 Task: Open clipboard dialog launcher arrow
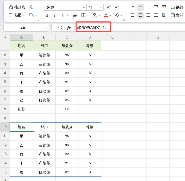point(38,20)
